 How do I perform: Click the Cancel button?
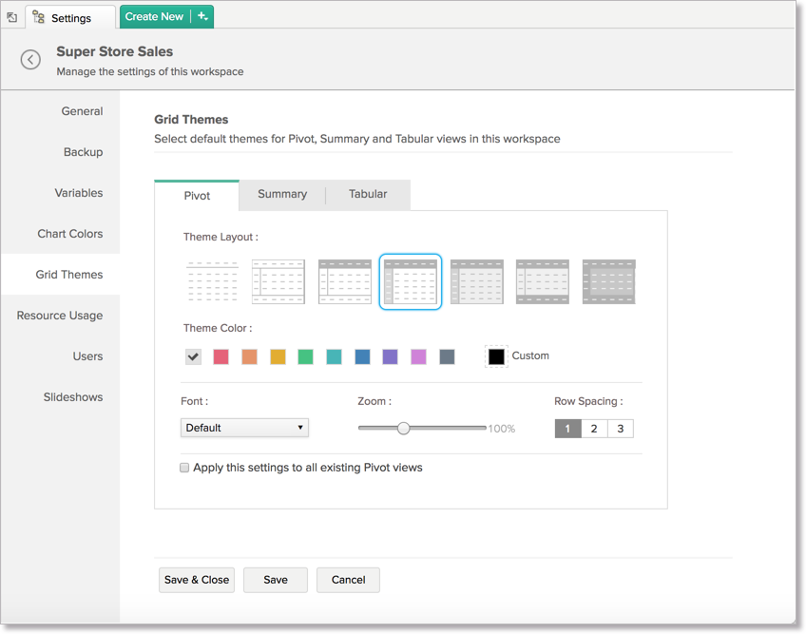(348, 580)
